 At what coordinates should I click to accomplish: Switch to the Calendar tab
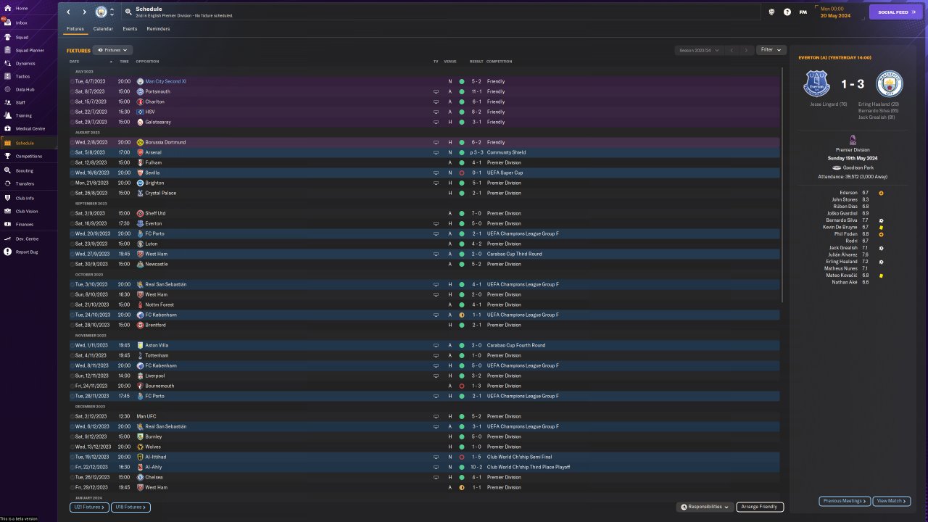(103, 29)
